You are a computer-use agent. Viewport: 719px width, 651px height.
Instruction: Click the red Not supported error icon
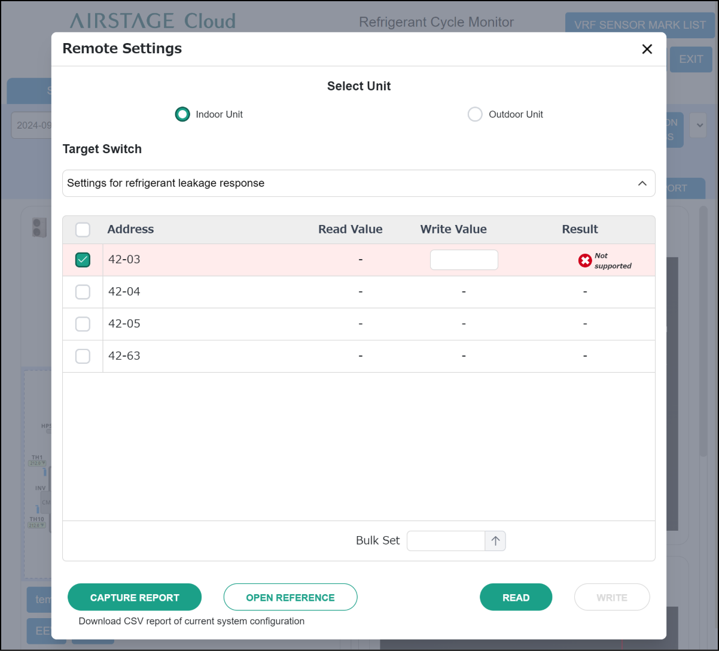coord(585,260)
